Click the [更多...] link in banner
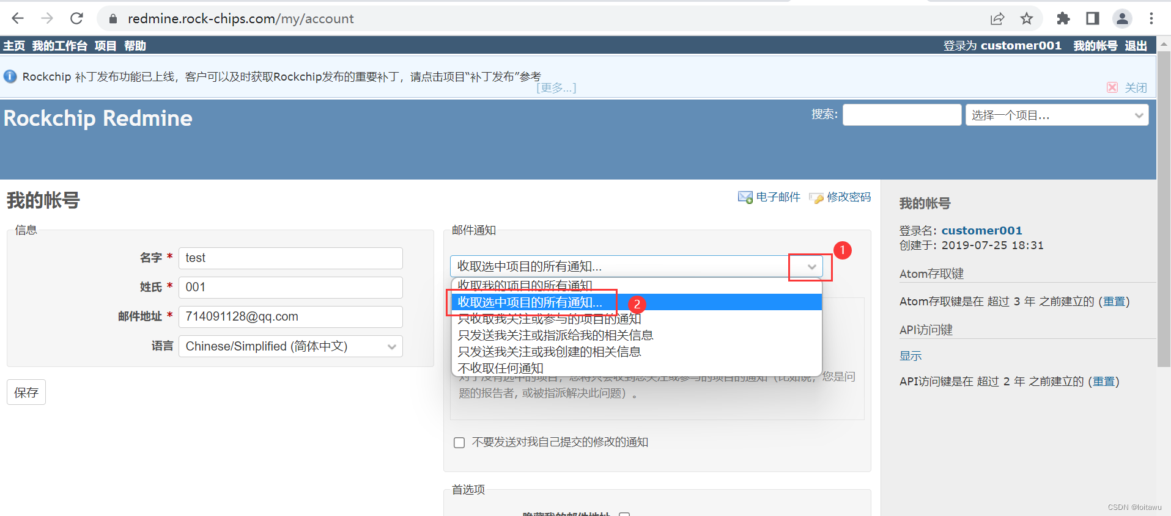The width and height of the screenshot is (1171, 516). pyautogui.click(x=556, y=88)
